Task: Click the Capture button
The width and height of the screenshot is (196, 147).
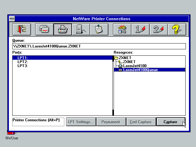Action: pos(171,122)
